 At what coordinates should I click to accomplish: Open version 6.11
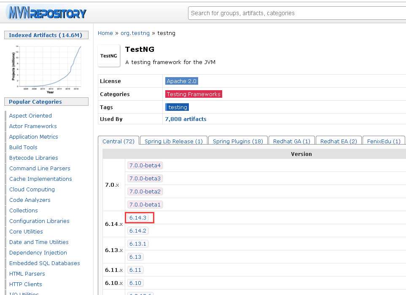tap(135, 270)
